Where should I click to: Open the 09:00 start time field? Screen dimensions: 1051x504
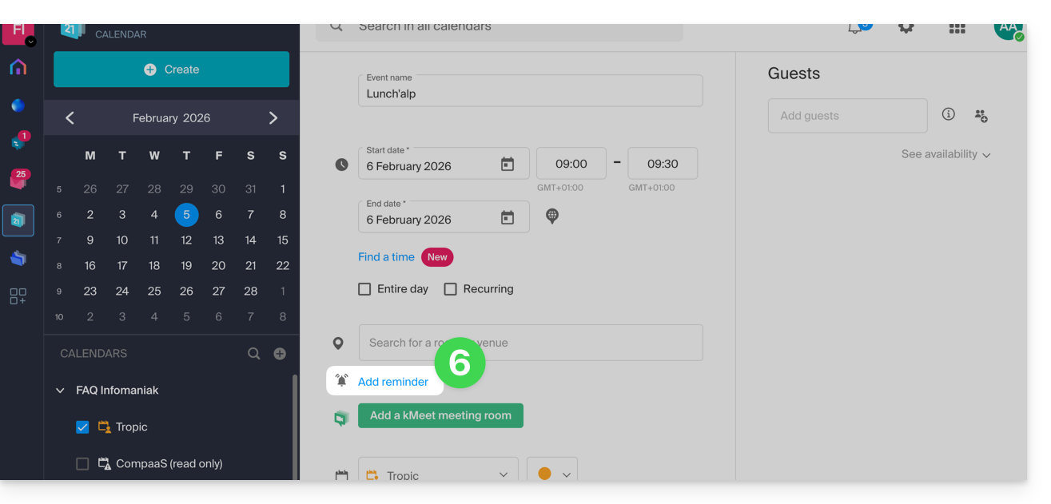571,163
